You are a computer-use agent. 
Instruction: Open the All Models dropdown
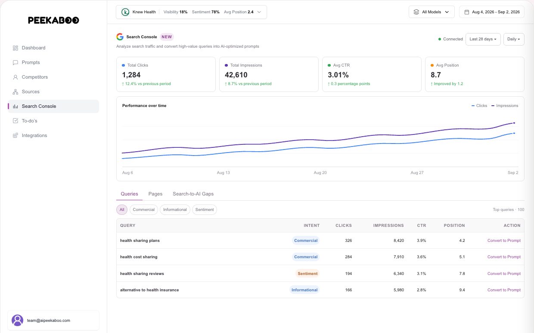click(432, 12)
